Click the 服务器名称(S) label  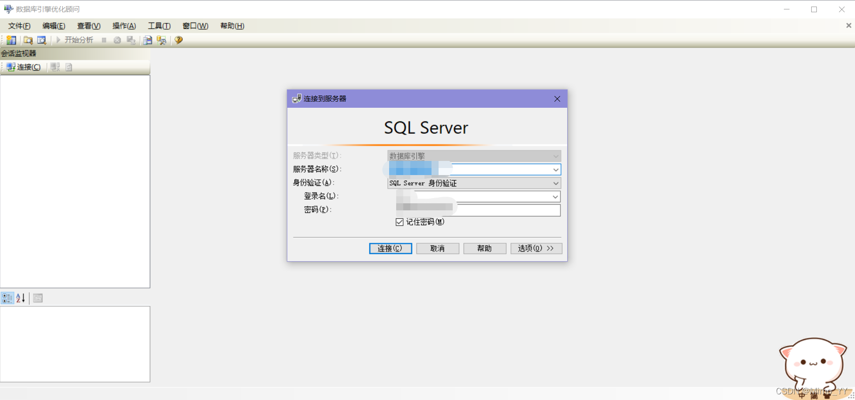point(317,169)
